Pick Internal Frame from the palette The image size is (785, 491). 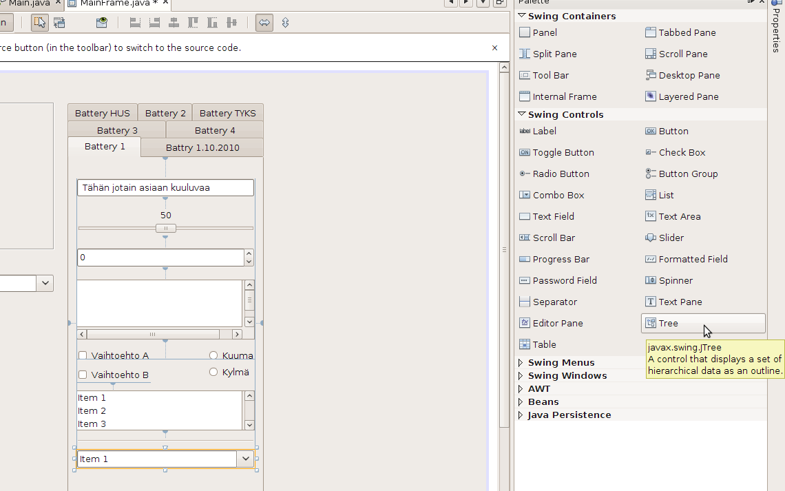tap(558, 96)
